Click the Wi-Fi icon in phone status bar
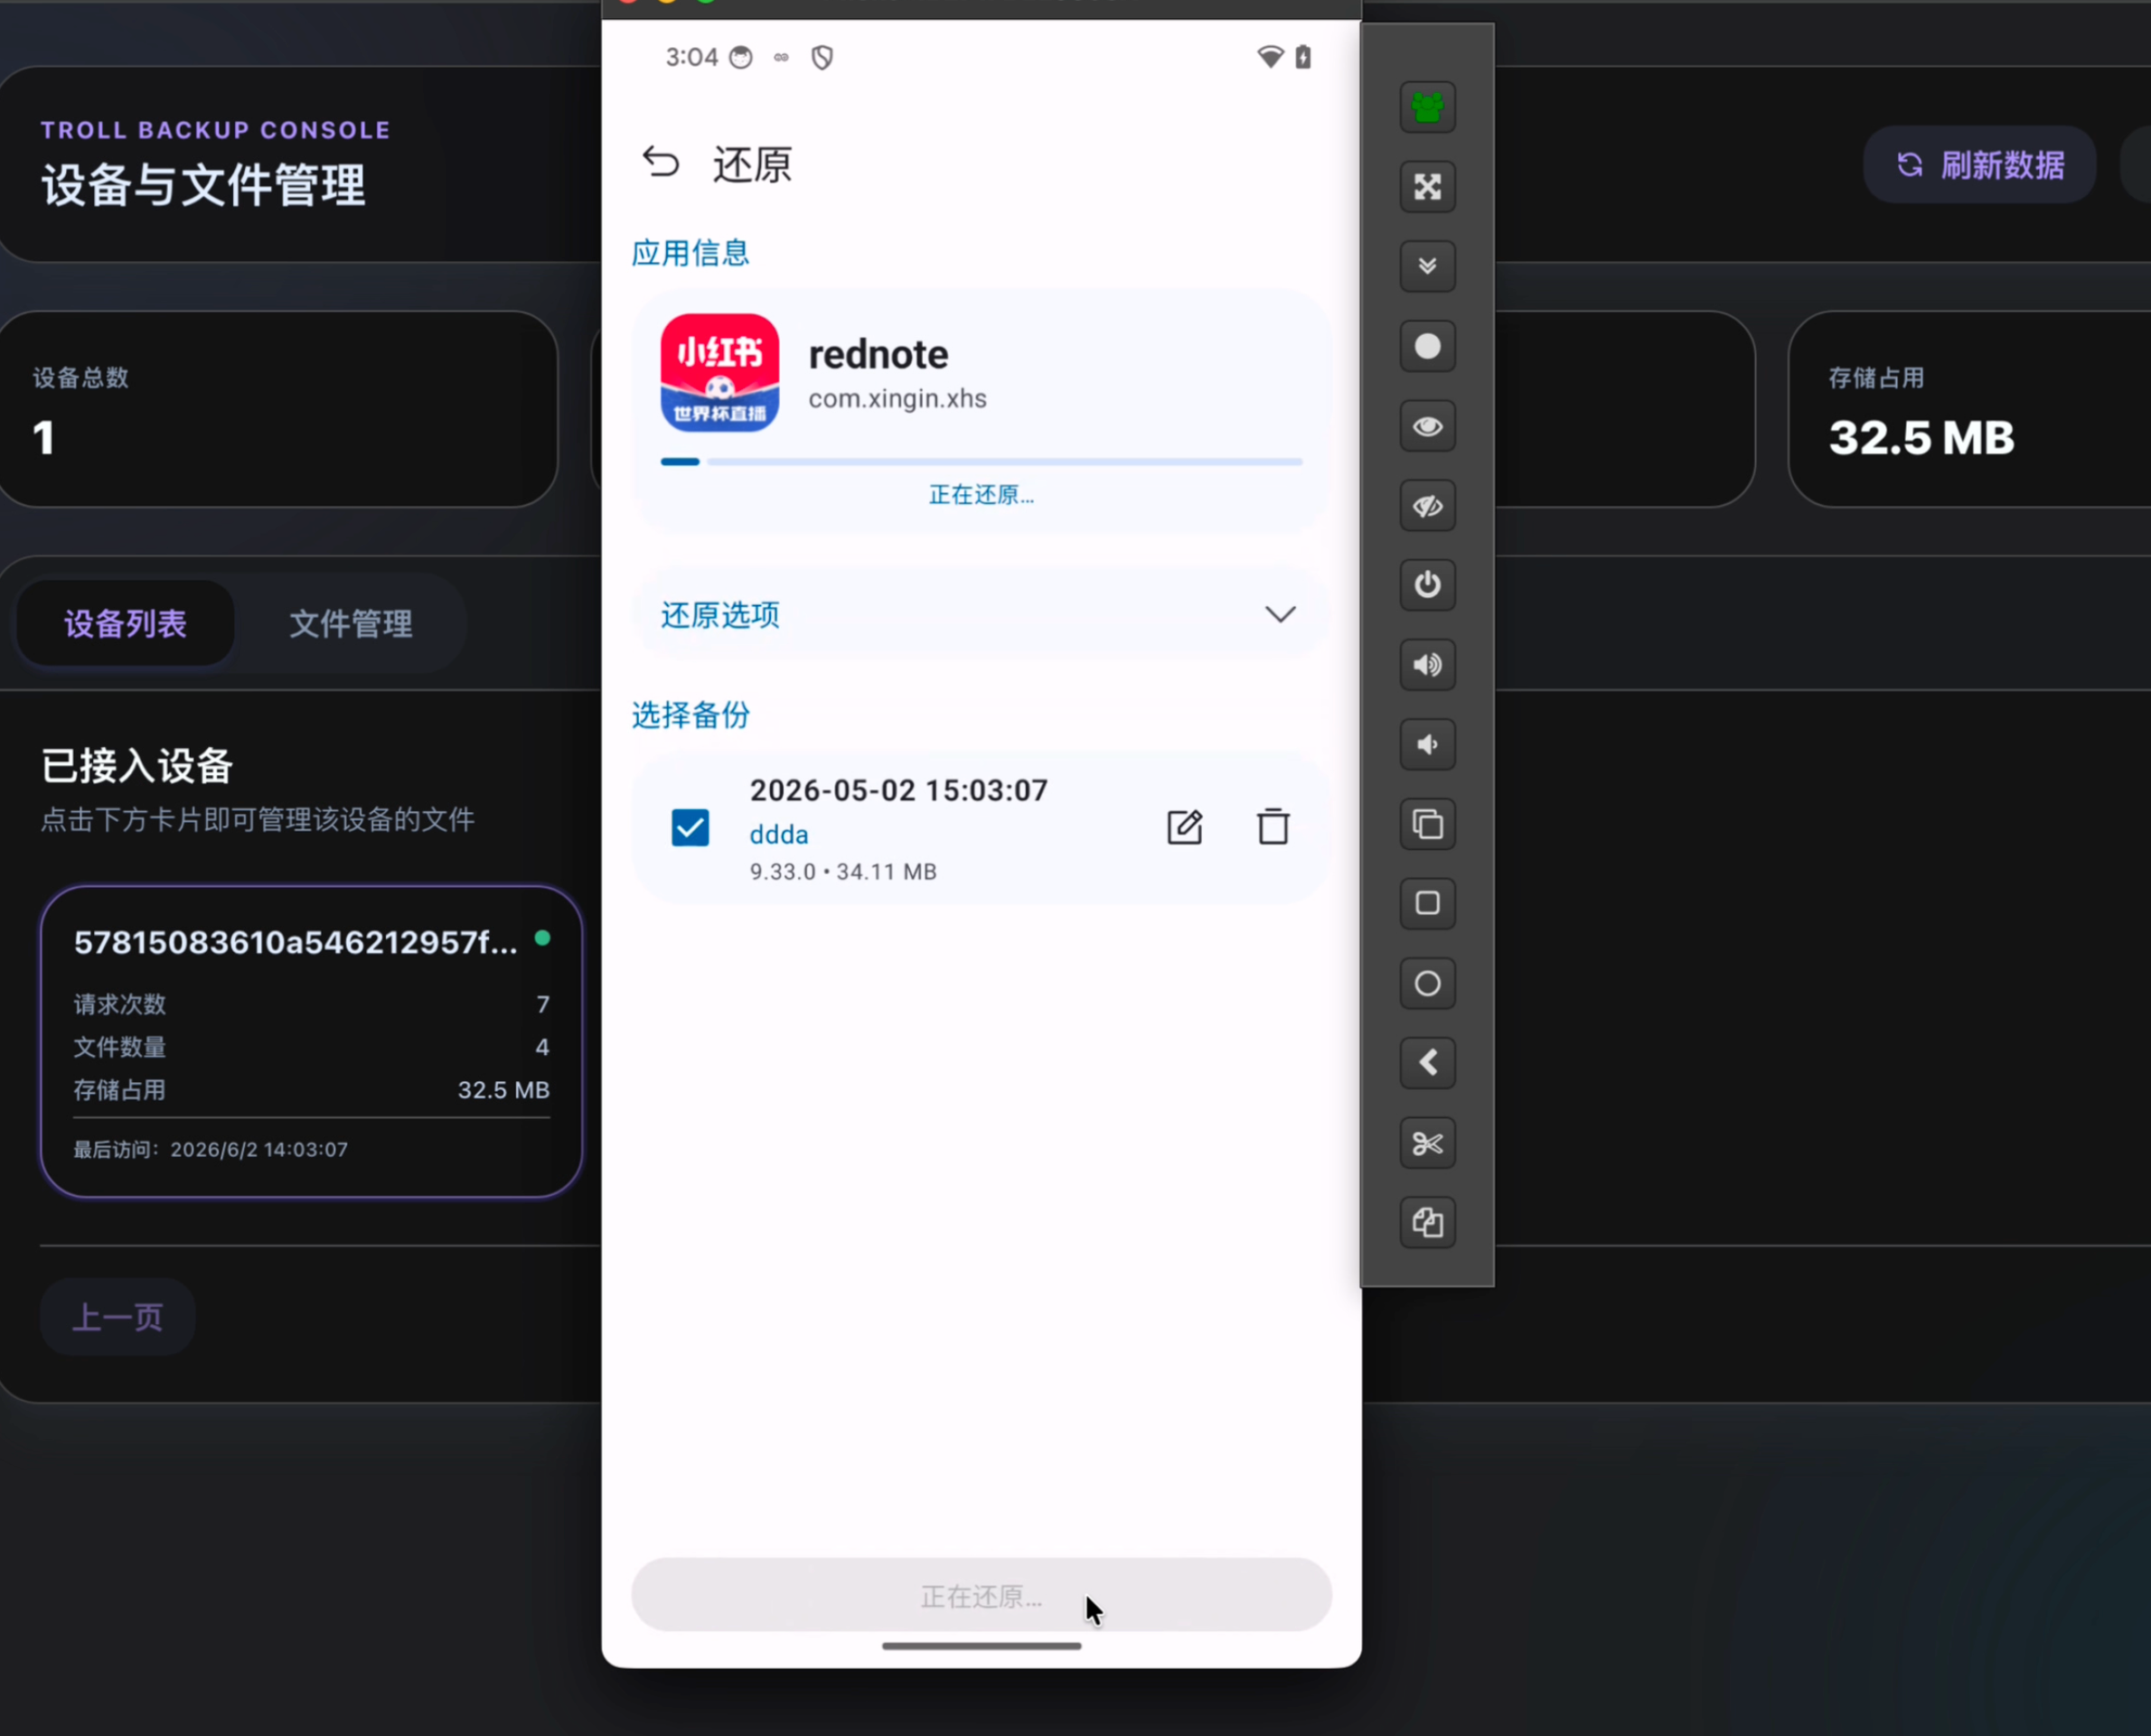This screenshot has height=1736, width=2151. point(1270,57)
